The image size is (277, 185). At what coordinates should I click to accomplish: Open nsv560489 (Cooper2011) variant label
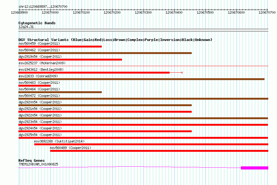pyautogui.click(x=70, y=148)
